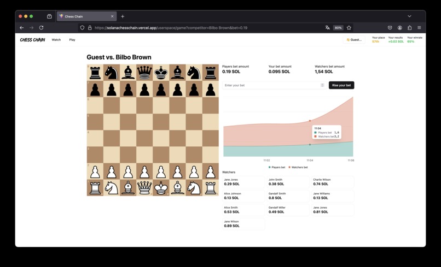The width and height of the screenshot is (441, 267).
Task: Select the black king piece
Action: tap(161, 73)
